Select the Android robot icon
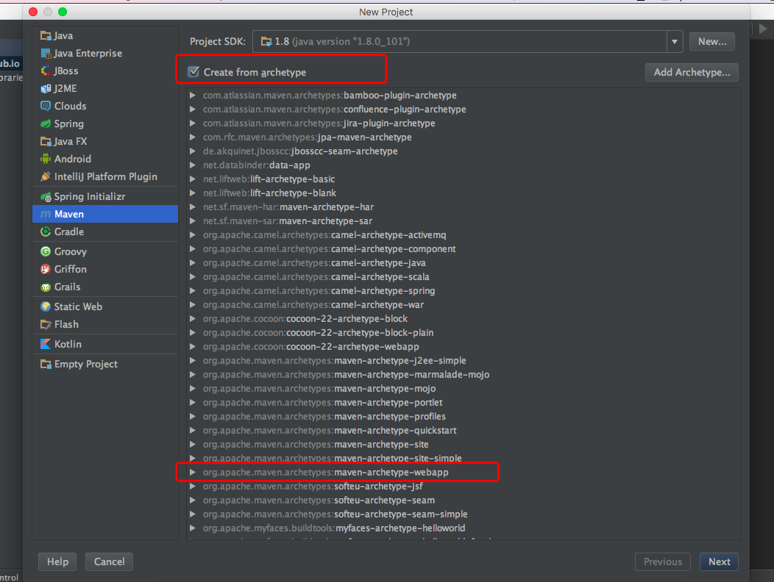774x582 pixels. [46, 159]
